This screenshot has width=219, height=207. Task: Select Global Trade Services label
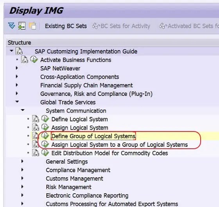pyautogui.click(x=68, y=103)
